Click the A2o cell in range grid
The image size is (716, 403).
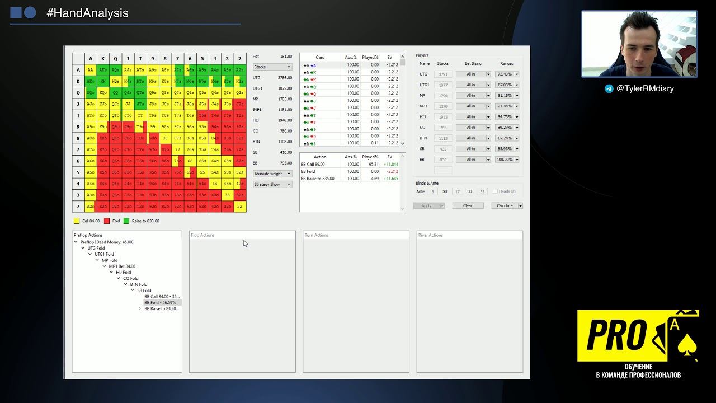[91, 207]
